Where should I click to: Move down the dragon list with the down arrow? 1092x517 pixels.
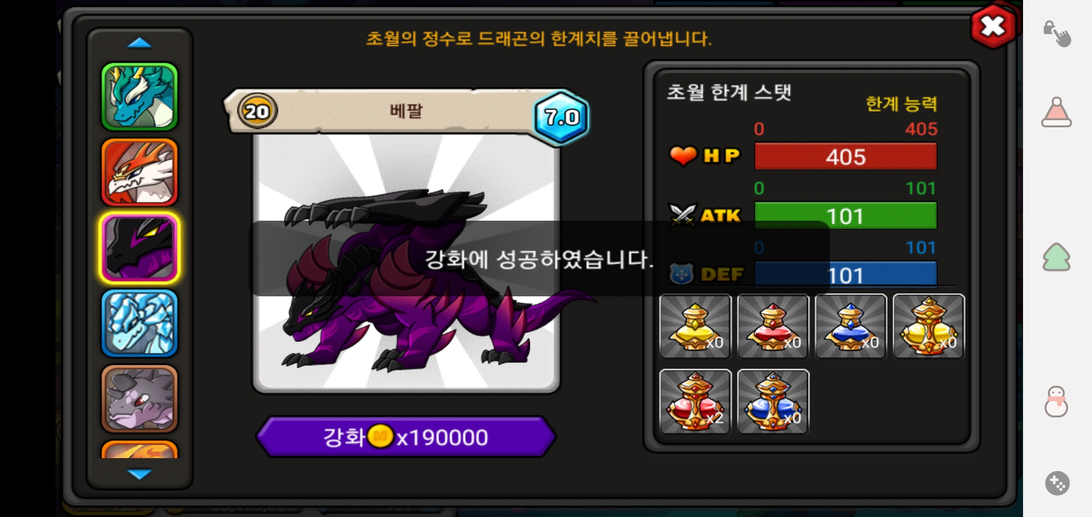click(x=139, y=474)
